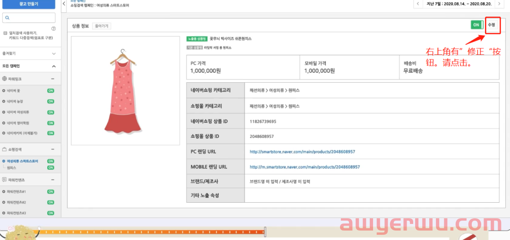Select 네이버커피 (삭제불가) campaign
Screen dimensions: 510x240
tap(22, 133)
